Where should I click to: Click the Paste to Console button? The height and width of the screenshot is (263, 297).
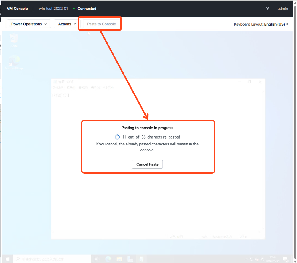pyautogui.click(x=101, y=24)
